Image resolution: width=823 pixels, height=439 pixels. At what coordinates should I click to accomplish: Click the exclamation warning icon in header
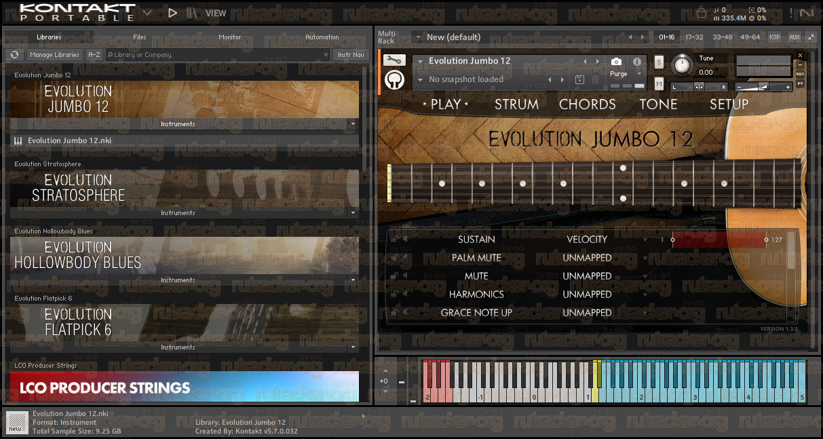(790, 12)
